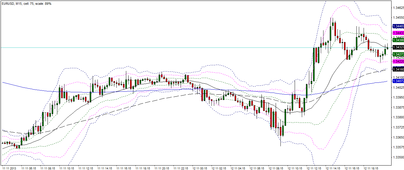
Task: Click the 11 11 2013 date label
Action: pos(9,168)
